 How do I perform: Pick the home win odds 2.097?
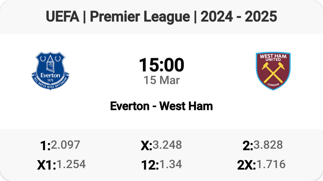[x=65, y=145]
